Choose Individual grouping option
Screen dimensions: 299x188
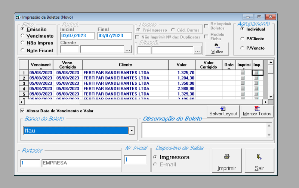click(242, 29)
